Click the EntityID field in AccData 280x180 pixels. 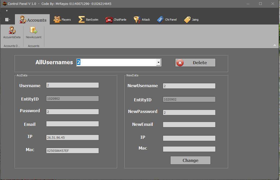[x=72, y=99]
